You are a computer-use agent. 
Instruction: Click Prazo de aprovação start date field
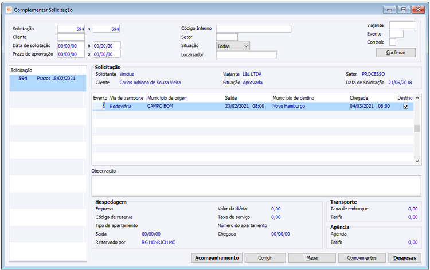pyautogui.click(x=71, y=54)
